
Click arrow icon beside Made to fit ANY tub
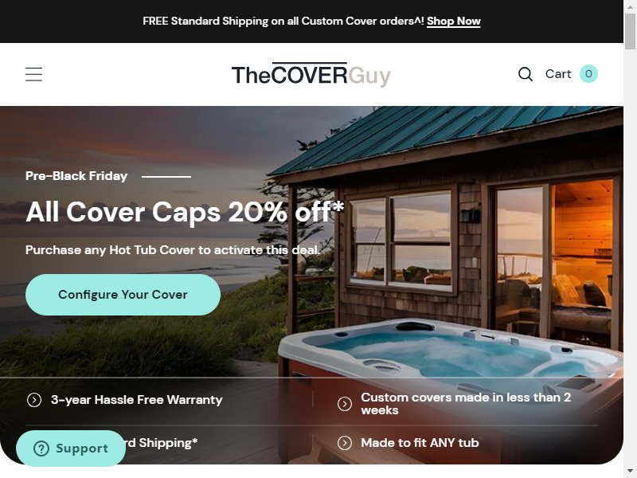coord(345,443)
